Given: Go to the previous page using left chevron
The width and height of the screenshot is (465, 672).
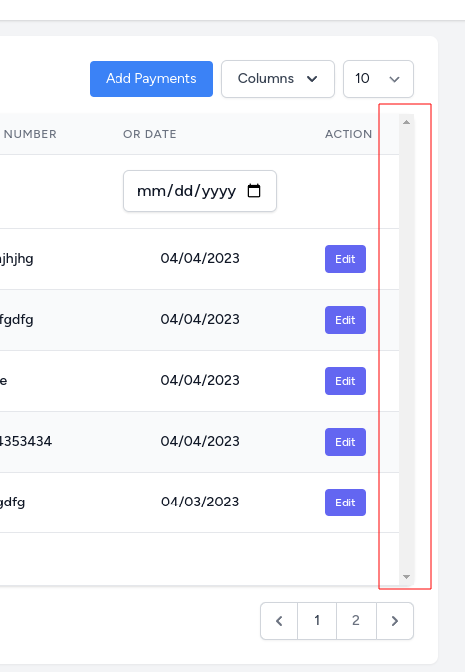Looking at the screenshot, I should coord(279,621).
